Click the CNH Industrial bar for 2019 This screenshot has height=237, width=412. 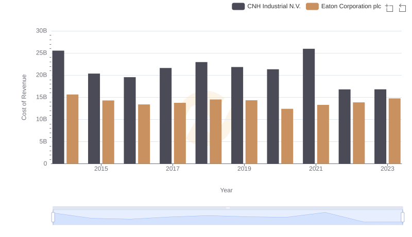[237, 115]
